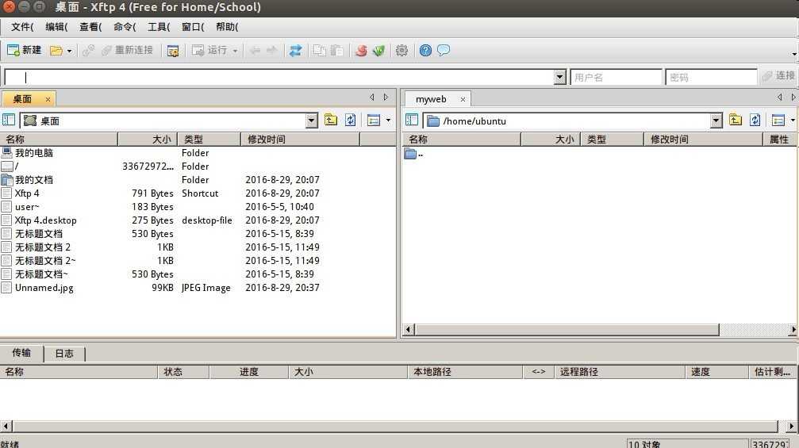
Task: Click the green Xagent icon
Action: (378, 51)
